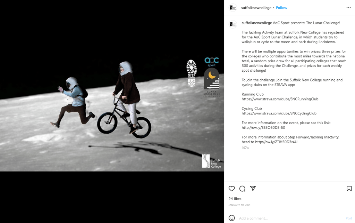Open suffolknewcollege username in post header
Image resolution: width=355 pixels, height=223 pixels.
click(x=256, y=8)
